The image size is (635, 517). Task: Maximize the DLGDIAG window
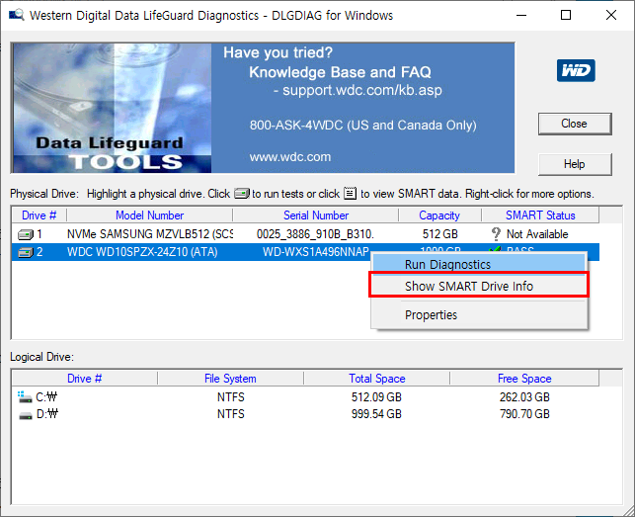(566, 16)
